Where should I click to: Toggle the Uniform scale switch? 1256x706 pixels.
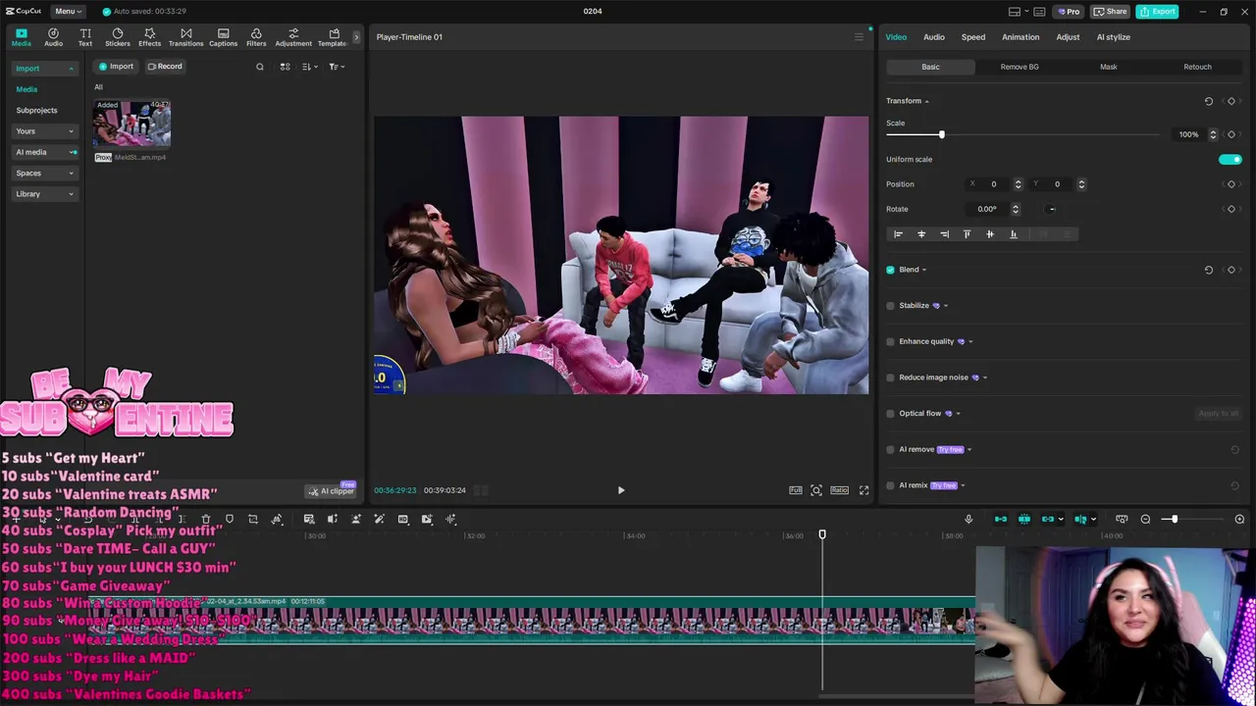tap(1230, 159)
